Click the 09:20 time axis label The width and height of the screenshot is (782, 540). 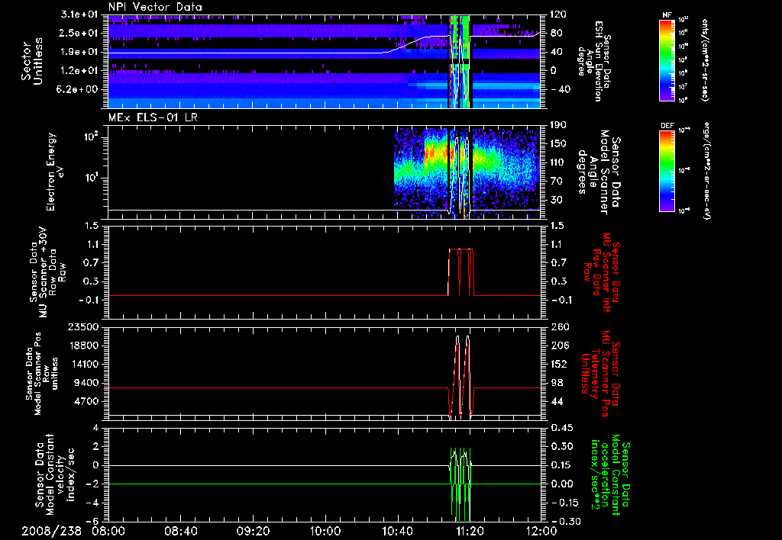click(254, 530)
